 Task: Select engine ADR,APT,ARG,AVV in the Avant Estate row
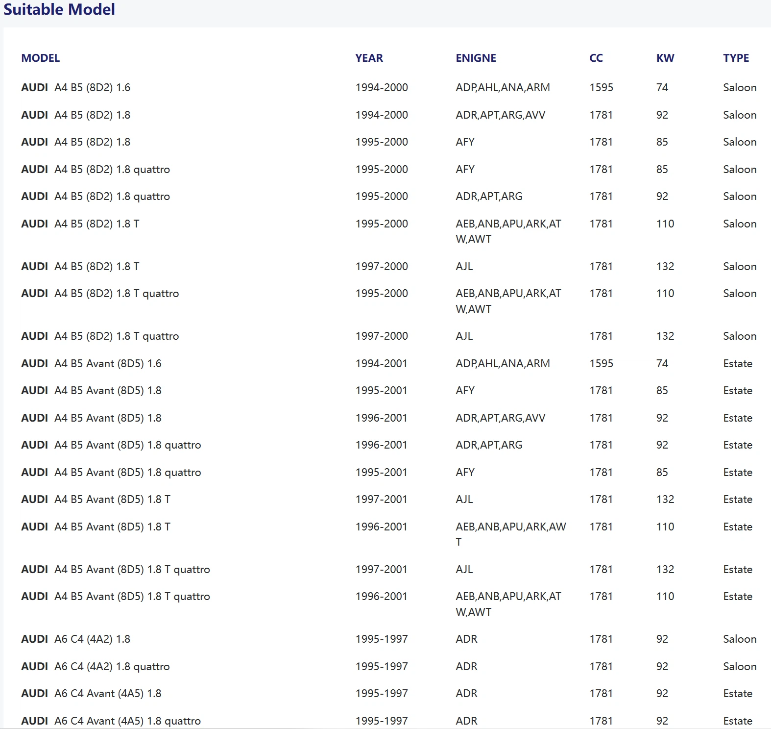(x=500, y=418)
